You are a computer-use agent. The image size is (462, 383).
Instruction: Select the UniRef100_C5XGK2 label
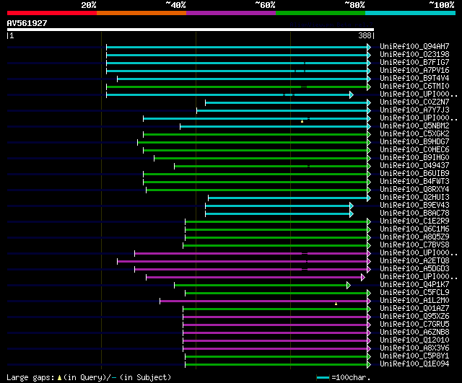(414, 134)
